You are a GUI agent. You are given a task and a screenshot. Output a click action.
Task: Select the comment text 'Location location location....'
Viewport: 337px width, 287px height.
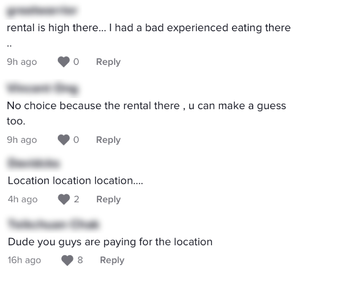tap(75, 180)
